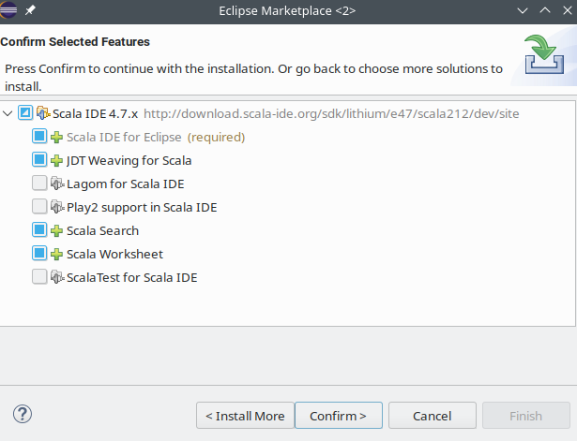Image resolution: width=577 pixels, height=441 pixels.
Task: Toggle the parent Scala IDE 4.7.x checkbox
Action: [25, 112]
